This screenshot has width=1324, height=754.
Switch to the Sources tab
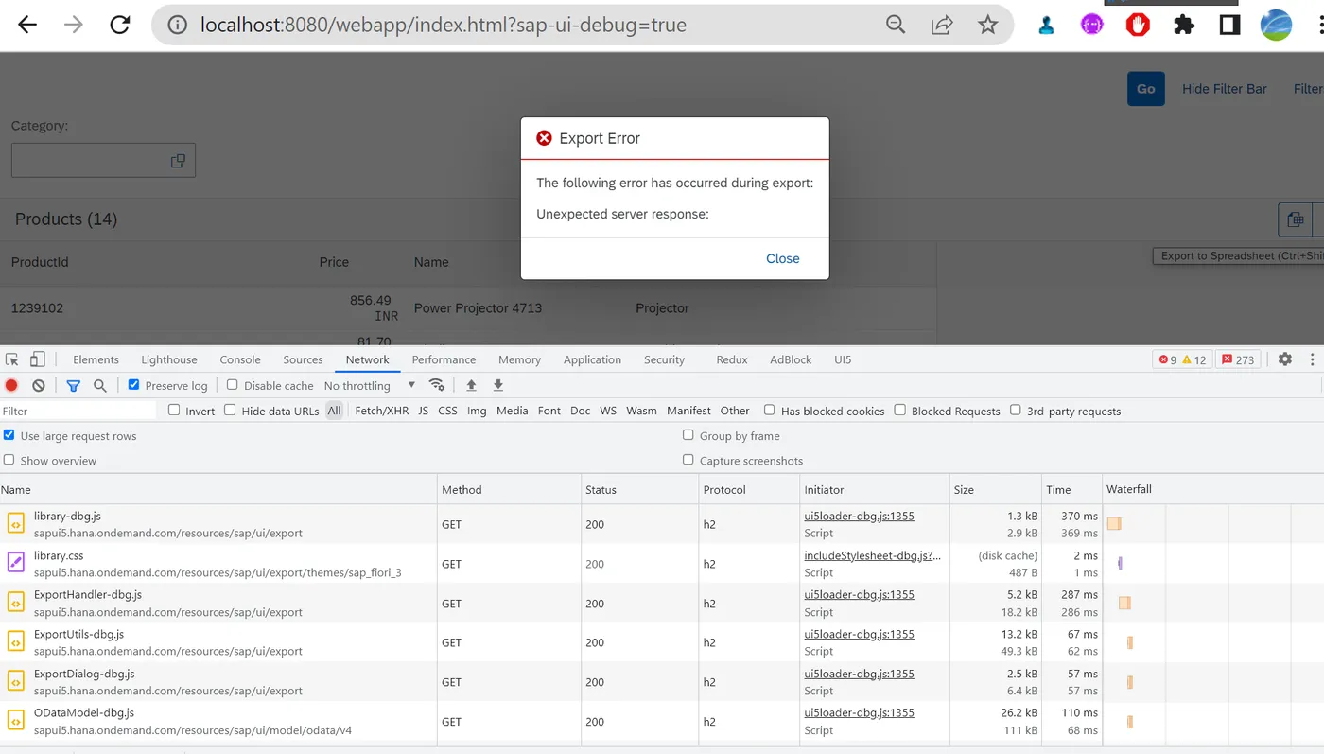[303, 359]
